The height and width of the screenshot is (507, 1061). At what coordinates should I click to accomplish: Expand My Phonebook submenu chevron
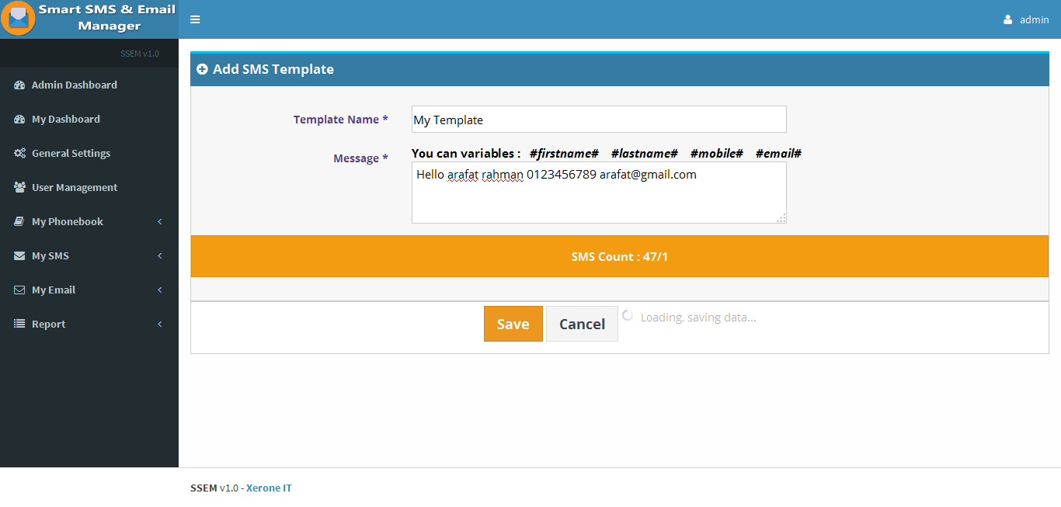click(160, 221)
